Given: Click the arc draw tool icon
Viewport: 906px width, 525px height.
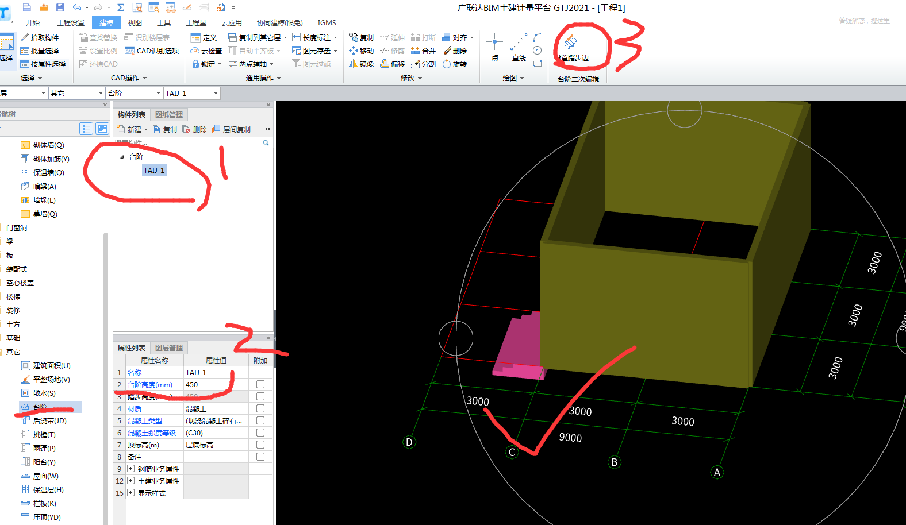Looking at the screenshot, I should pyautogui.click(x=538, y=37).
